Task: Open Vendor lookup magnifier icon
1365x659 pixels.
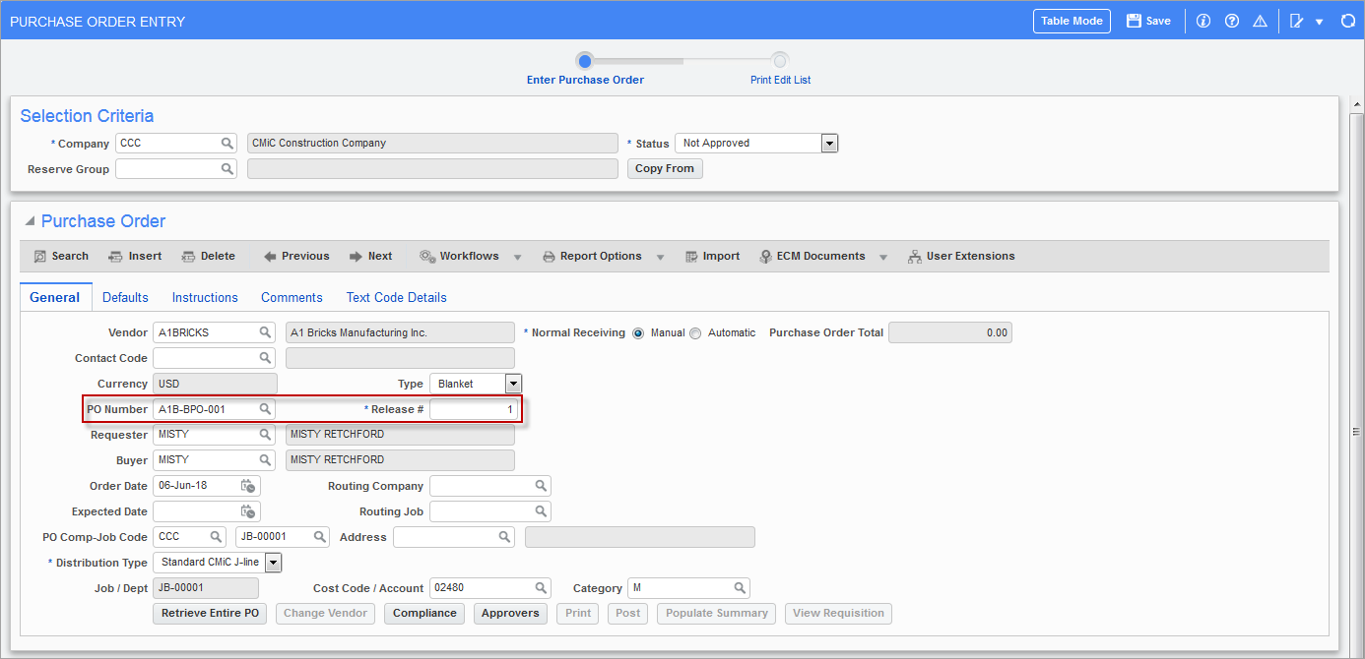Action: coord(265,332)
